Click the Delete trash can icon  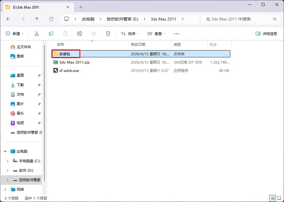pyautogui.click(x=108, y=34)
